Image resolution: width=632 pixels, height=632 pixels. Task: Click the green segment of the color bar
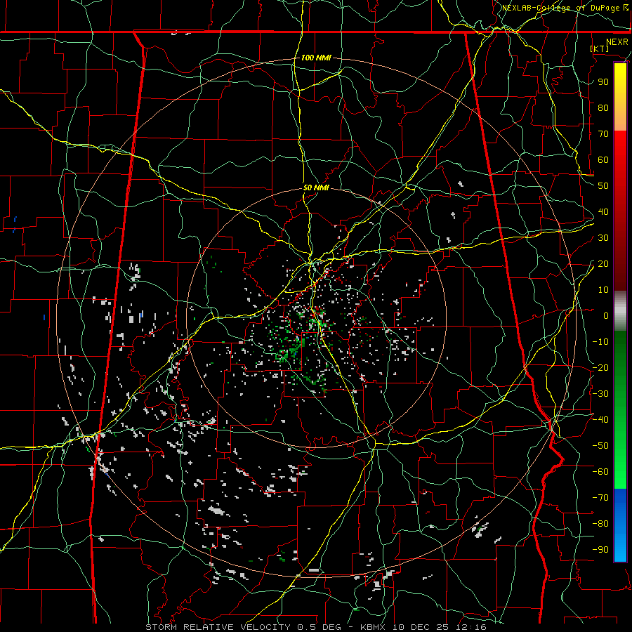620,410
